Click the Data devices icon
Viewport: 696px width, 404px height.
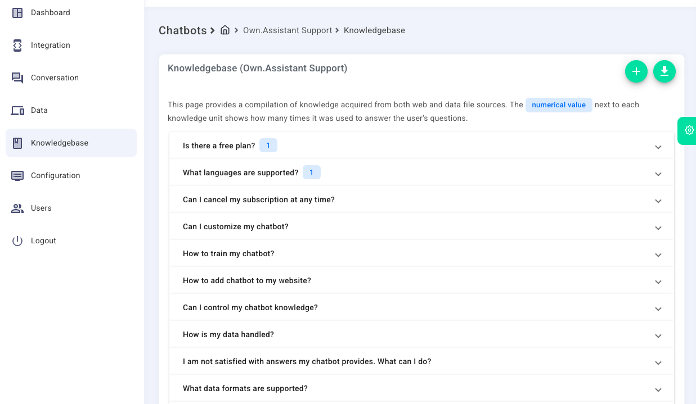click(17, 111)
